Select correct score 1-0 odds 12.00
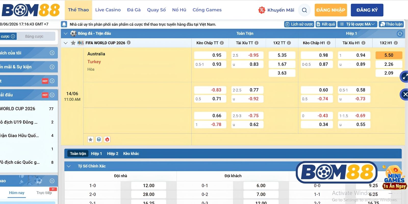Screen dimensions: 408x204 pyautogui.click(x=149, y=186)
